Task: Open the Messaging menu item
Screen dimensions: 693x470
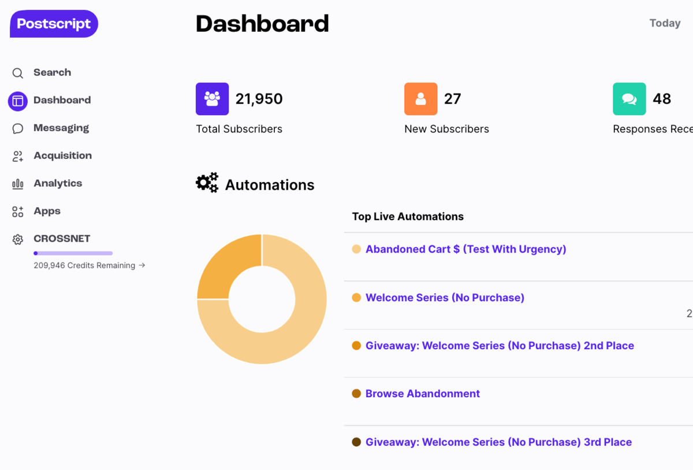Action: (61, 128)
